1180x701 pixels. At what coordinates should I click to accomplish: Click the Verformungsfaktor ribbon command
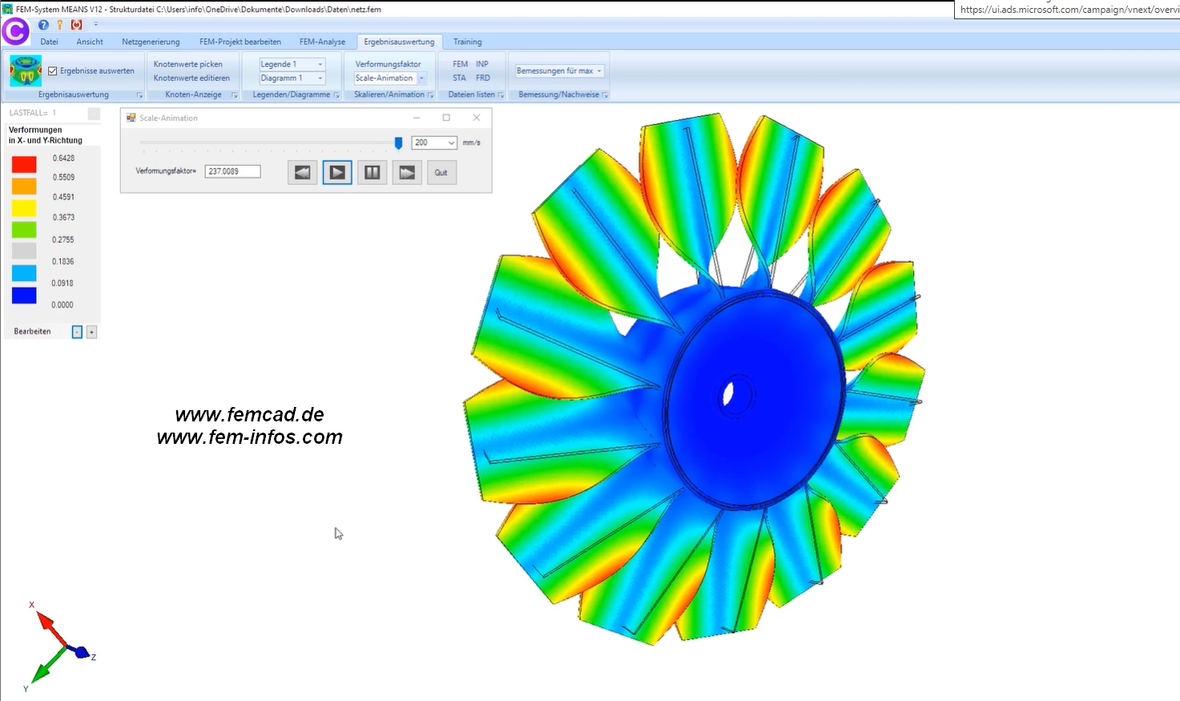pos(388,64)
